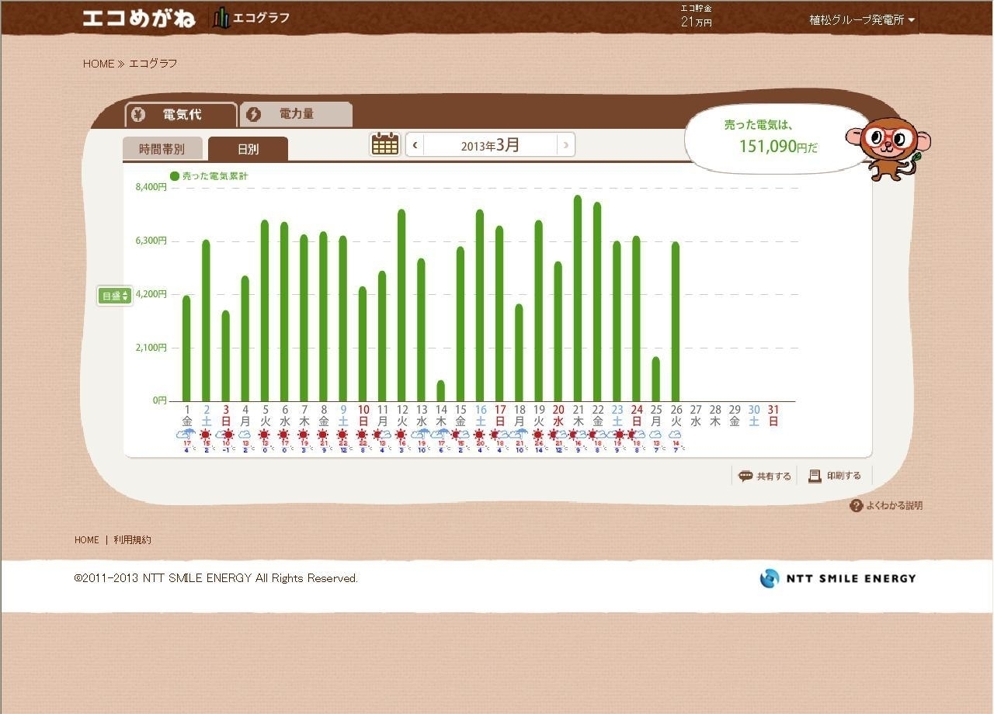Click the 印刷する print button

(x=835, y=476)
